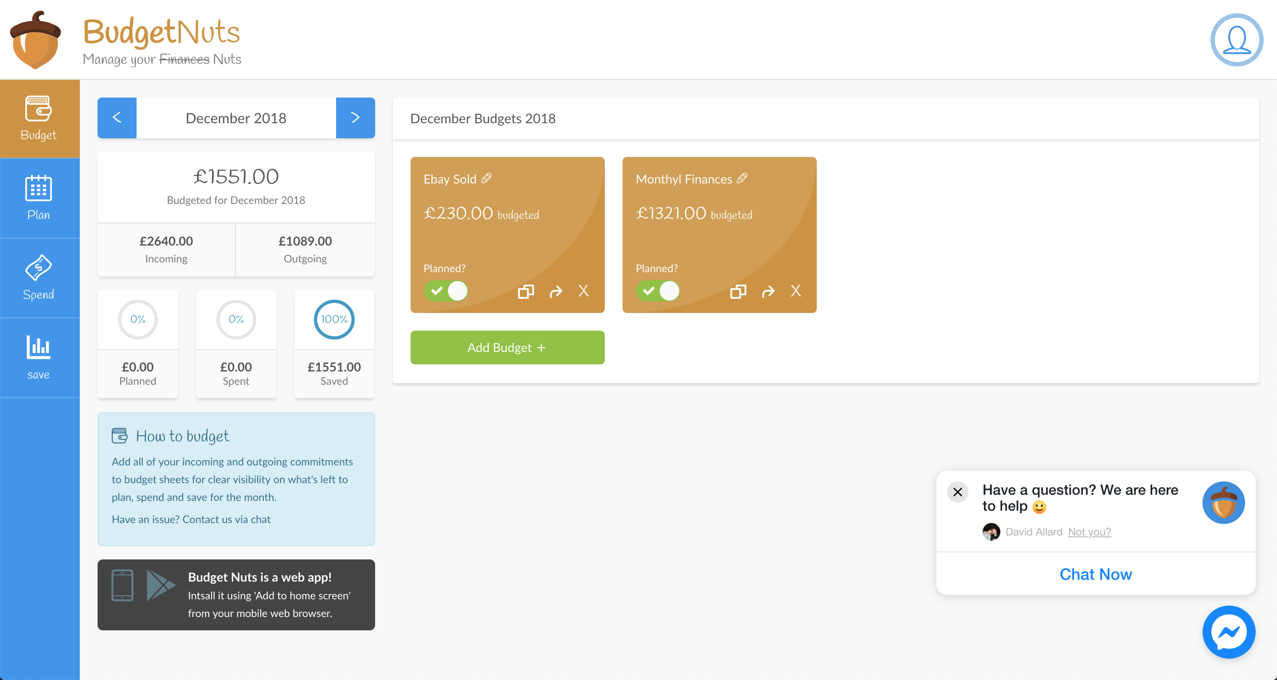The width and height of the screenshot is (1277, 680).
Task: Click the Add Budget button
Action: pos(507,348)
